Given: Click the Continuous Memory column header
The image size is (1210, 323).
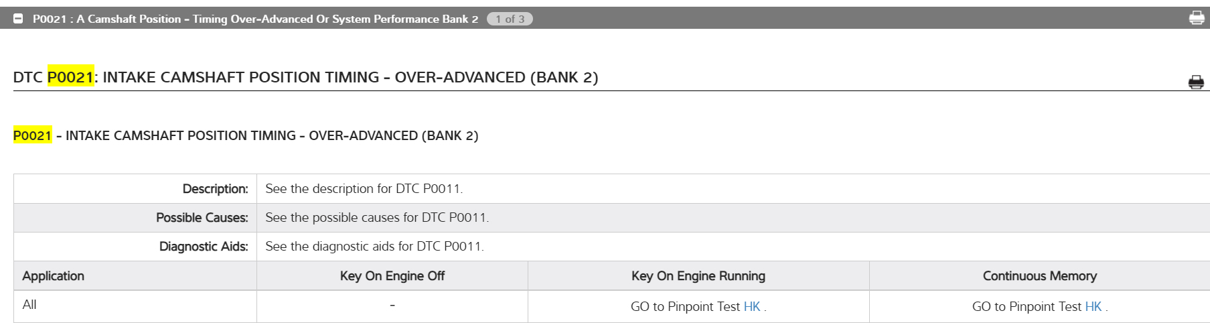Looking at the screenshot, I should 1039,276.
